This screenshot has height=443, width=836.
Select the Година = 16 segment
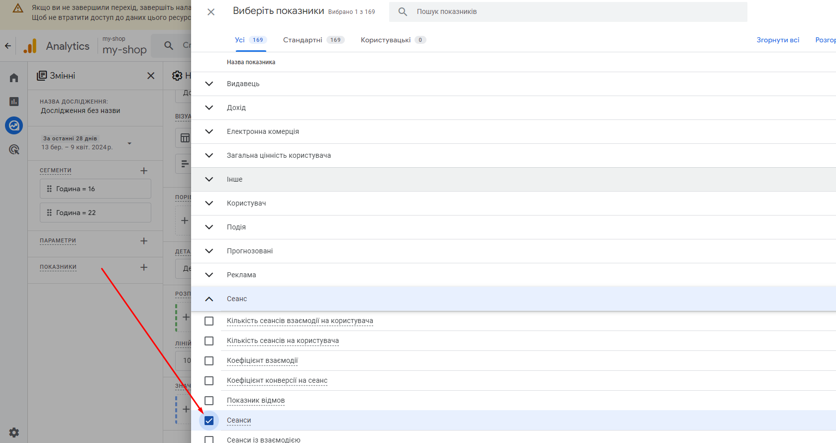[96, 189]
